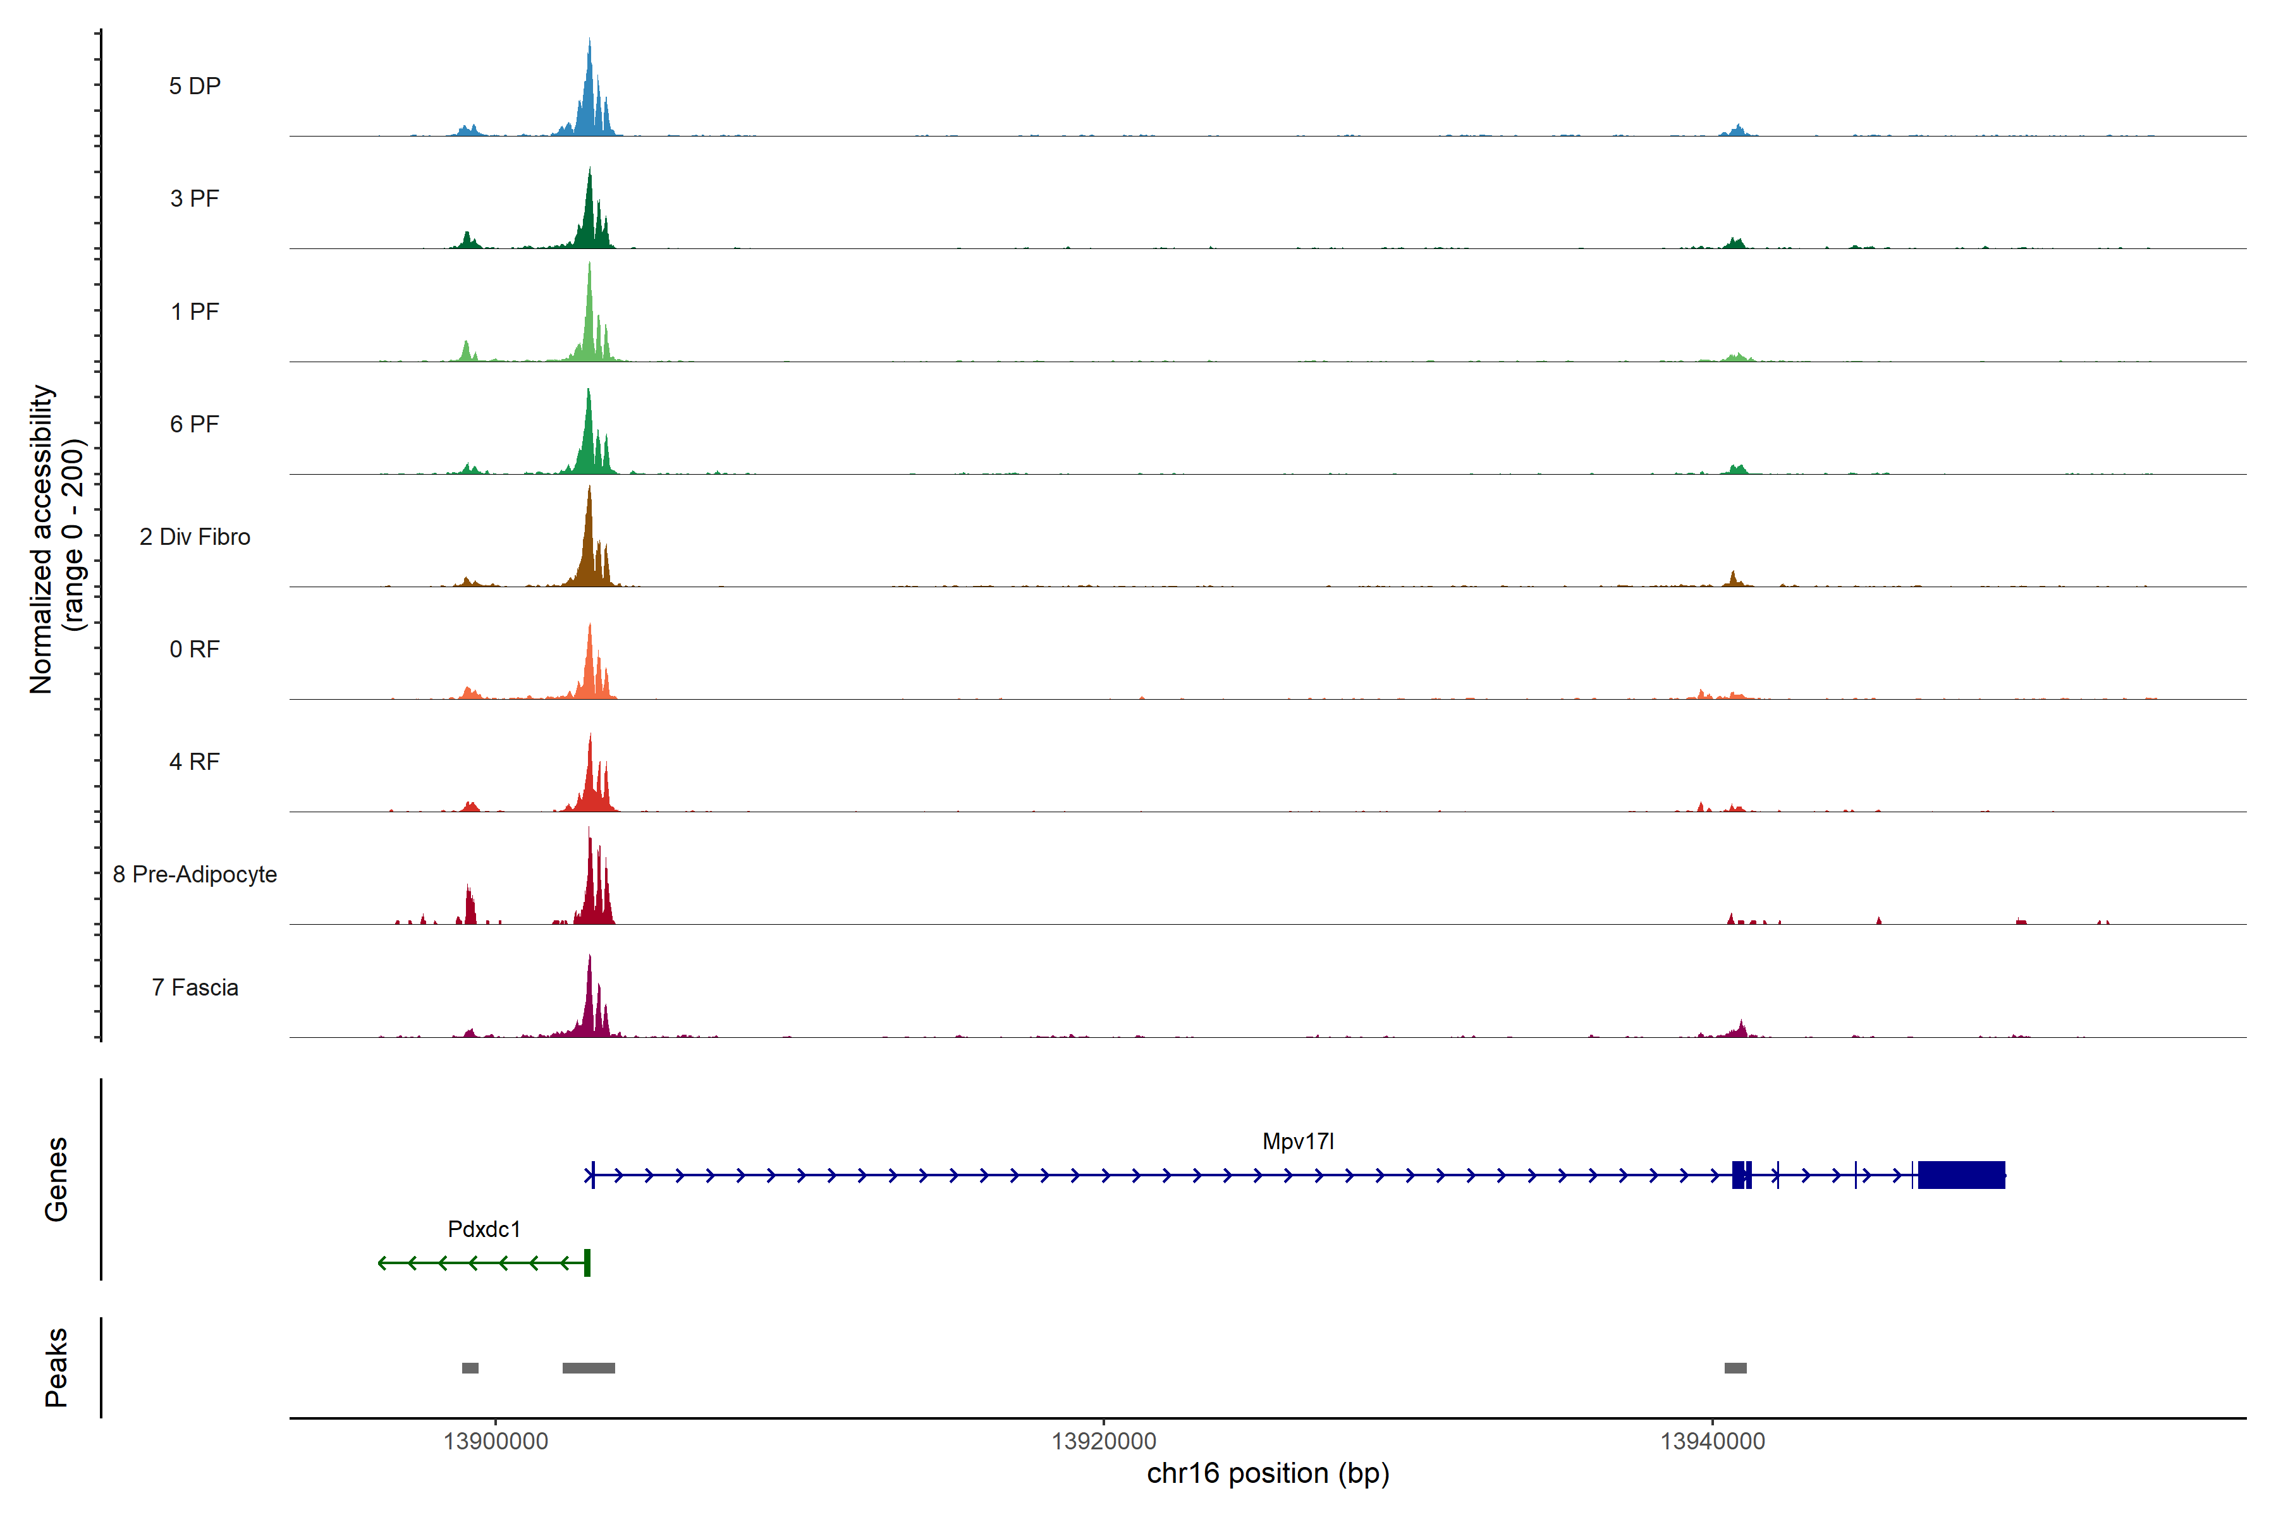Viewport: 2276px width, 1517px height.
Task: Click the Pdxdc1 gene name
Action: point(484,1229)
